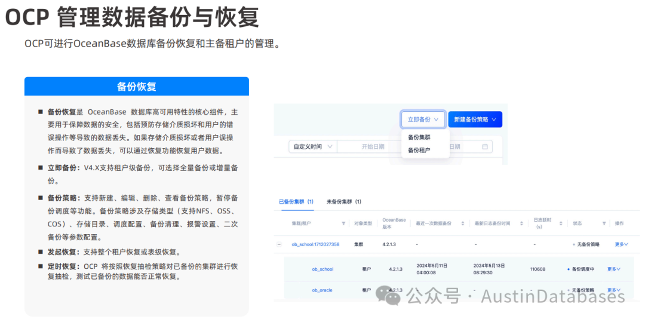Open filter icon on 状态 column
The image size is (645, 322).
click(x=604, y=223)
